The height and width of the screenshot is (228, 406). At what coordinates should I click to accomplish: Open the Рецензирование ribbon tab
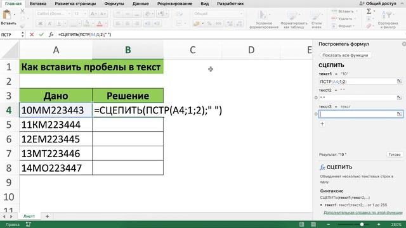pyautogui.click(x=175, y=4)
